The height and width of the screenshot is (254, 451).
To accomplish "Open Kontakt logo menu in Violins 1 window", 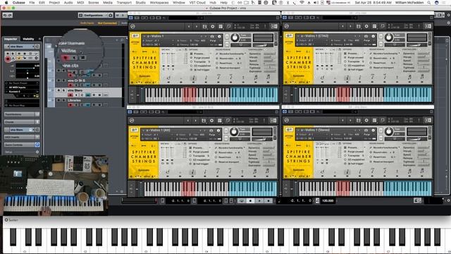I will (132, 26).
